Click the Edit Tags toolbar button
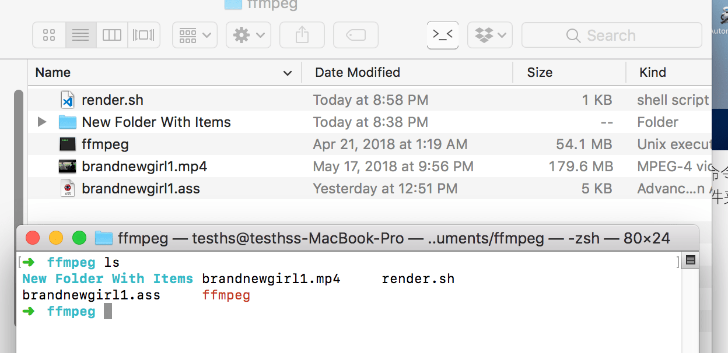This screenshot has height=353, width=728. pyautogui.click(x=356, y=36)
